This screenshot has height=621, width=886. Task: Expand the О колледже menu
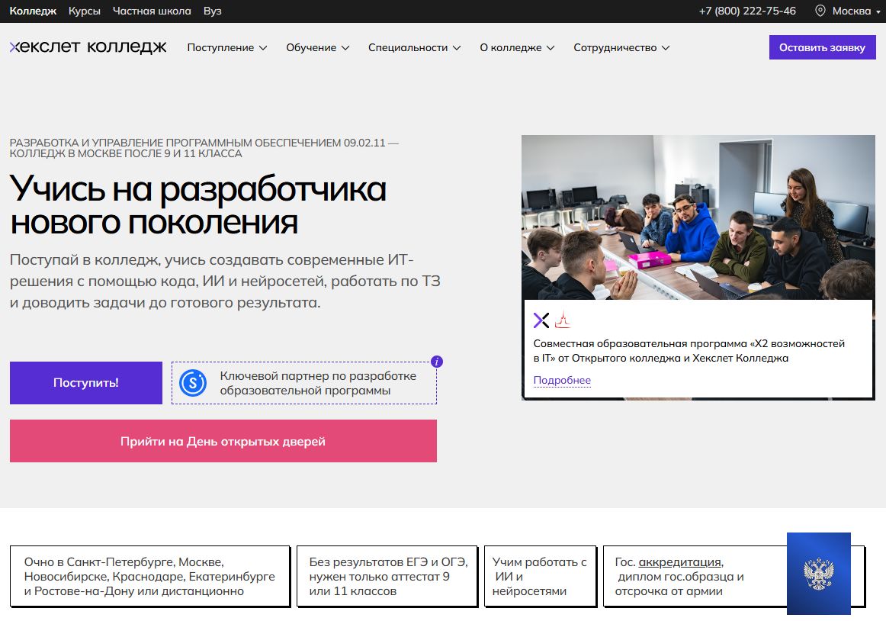pyautogui.click(x=517, y=47)
